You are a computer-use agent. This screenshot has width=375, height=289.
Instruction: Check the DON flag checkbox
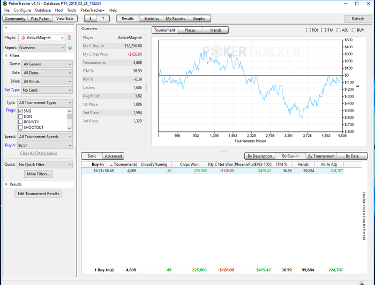click(x=20, y=116)
